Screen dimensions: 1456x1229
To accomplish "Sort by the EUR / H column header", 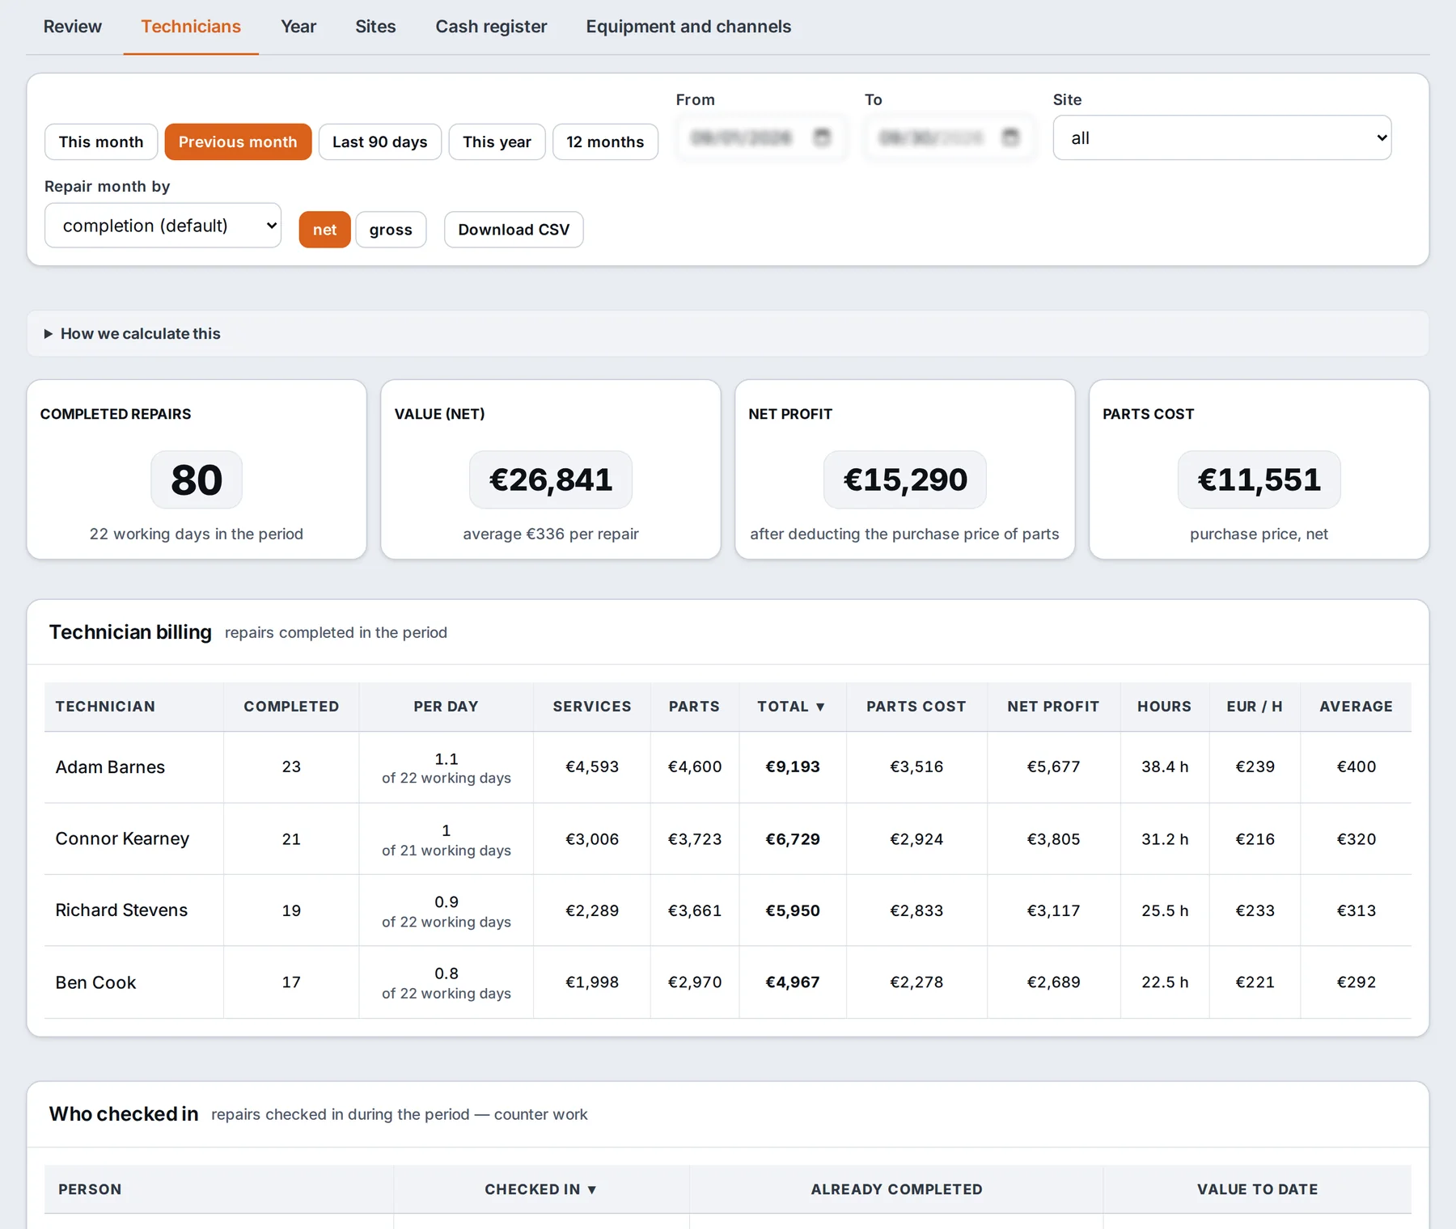I will [x=1255, y=707].
